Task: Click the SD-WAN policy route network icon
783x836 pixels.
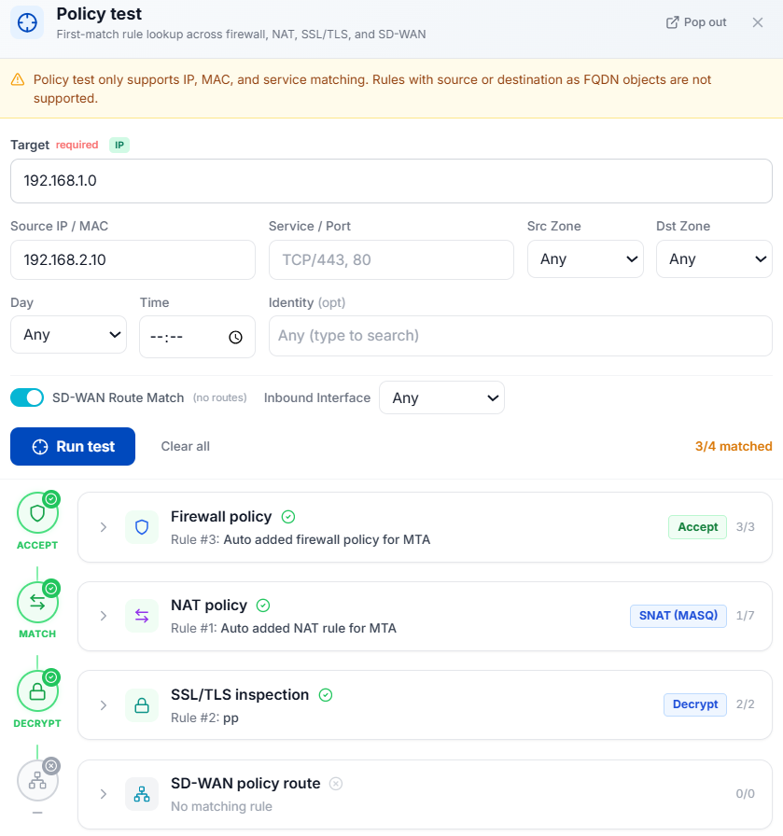Action: 142,794
